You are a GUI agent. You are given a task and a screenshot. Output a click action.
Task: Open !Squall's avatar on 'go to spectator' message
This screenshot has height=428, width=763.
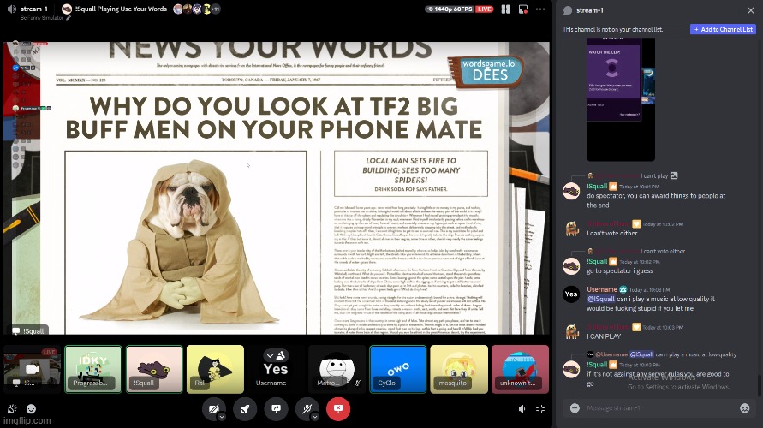coord(571,266)
